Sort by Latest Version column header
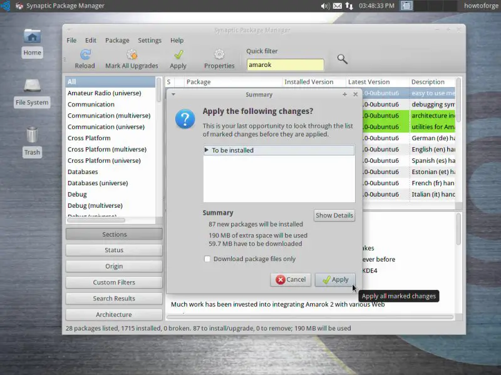 tap(378, 82)
